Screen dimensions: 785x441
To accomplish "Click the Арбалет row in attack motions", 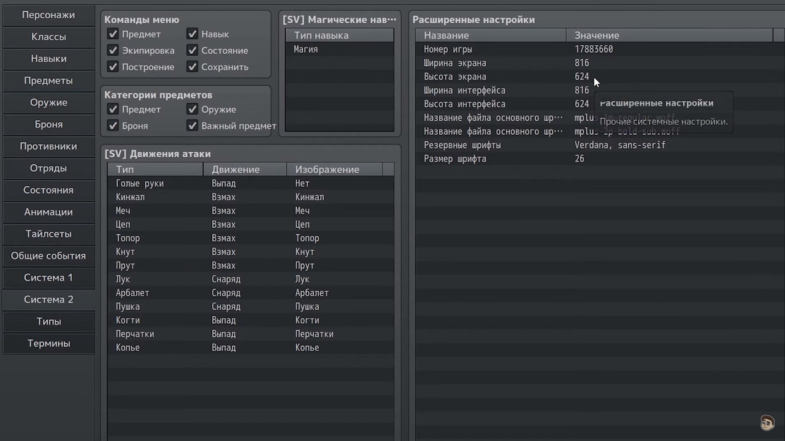I will tap(250, 293).
